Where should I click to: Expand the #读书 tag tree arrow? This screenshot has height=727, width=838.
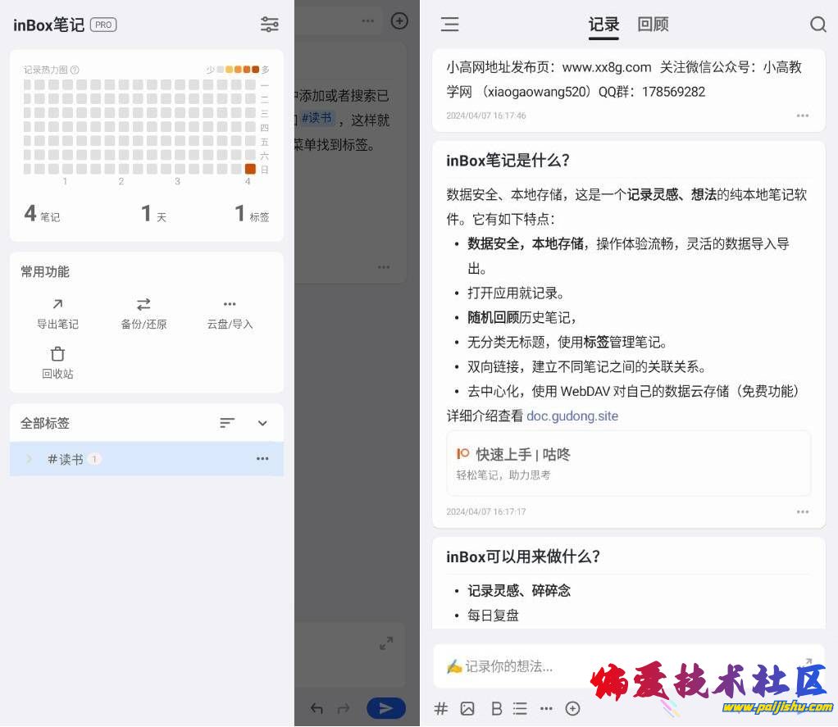(x=30, y=459)
